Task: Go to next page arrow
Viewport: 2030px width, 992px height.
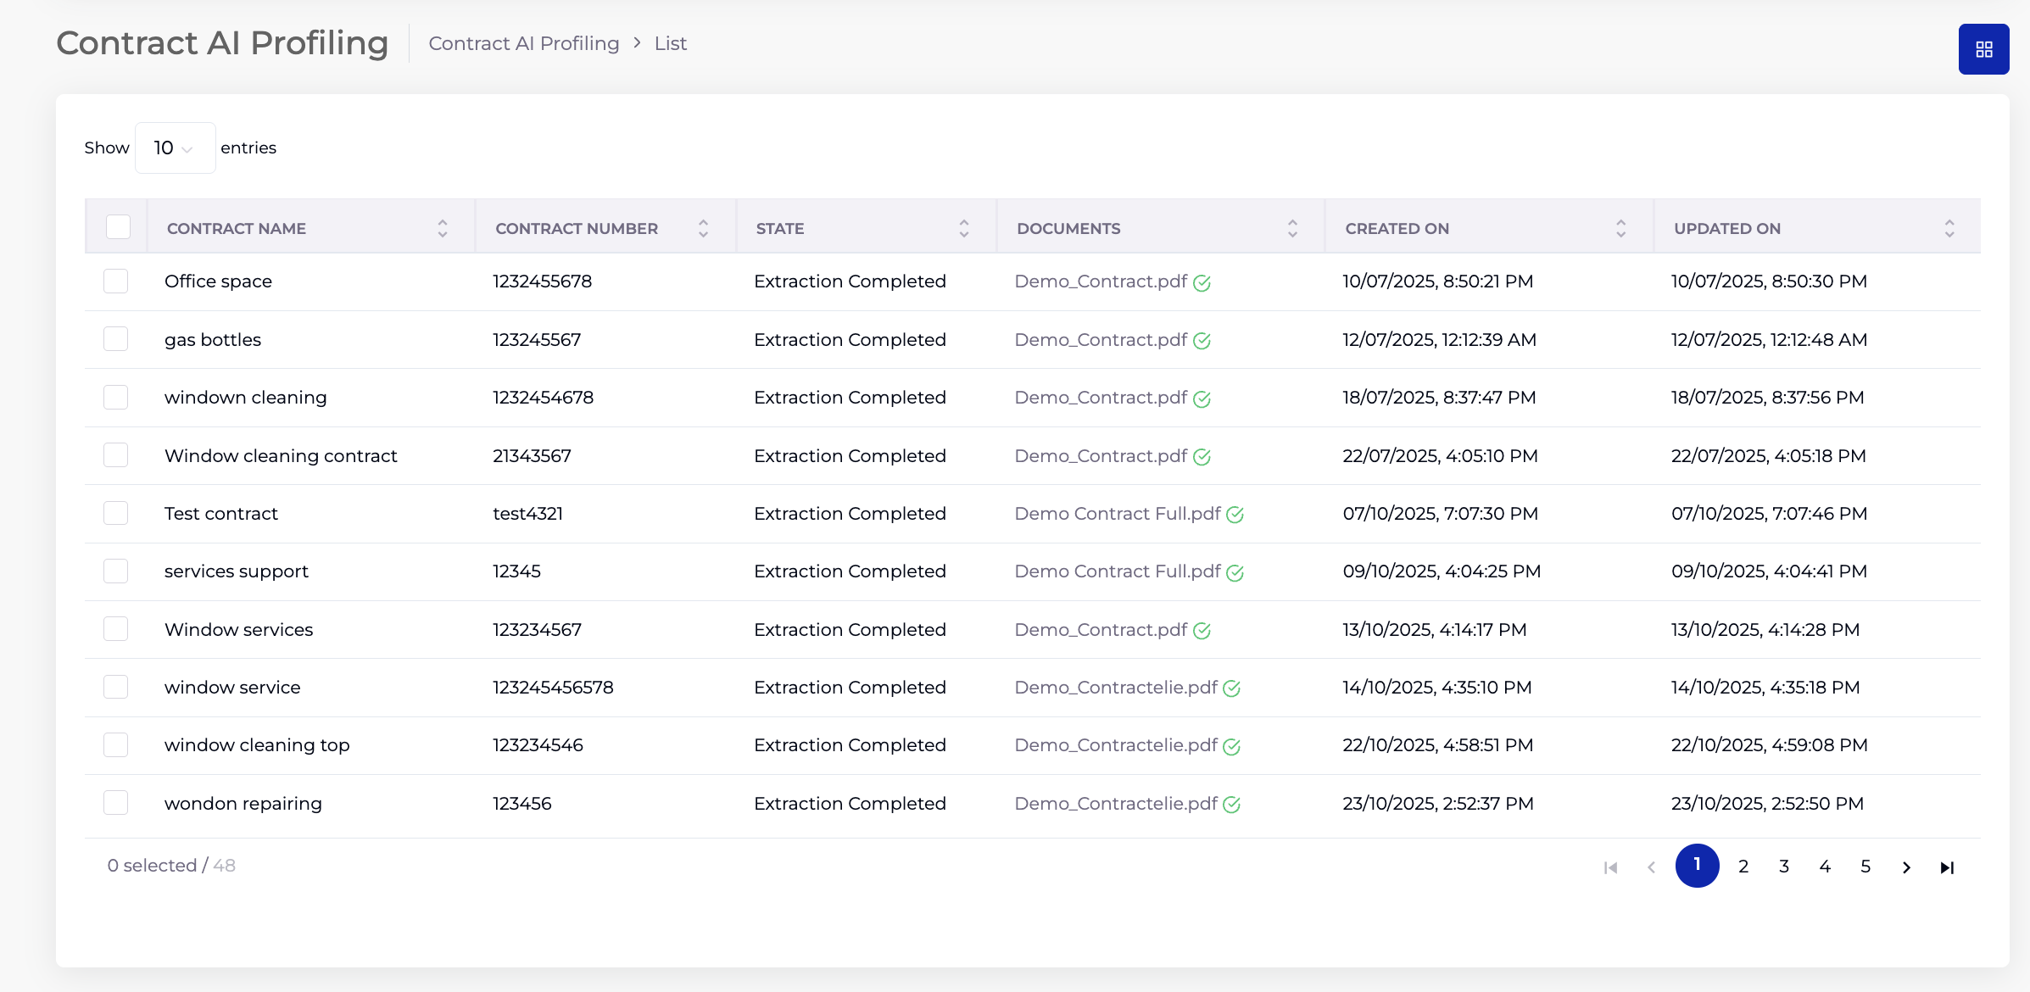Action: tap(1906, 867)
